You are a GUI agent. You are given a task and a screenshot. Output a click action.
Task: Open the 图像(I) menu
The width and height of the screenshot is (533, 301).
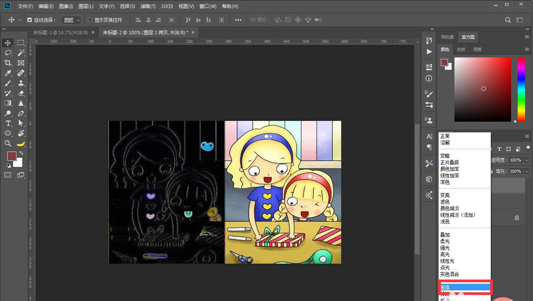(66, 6)
